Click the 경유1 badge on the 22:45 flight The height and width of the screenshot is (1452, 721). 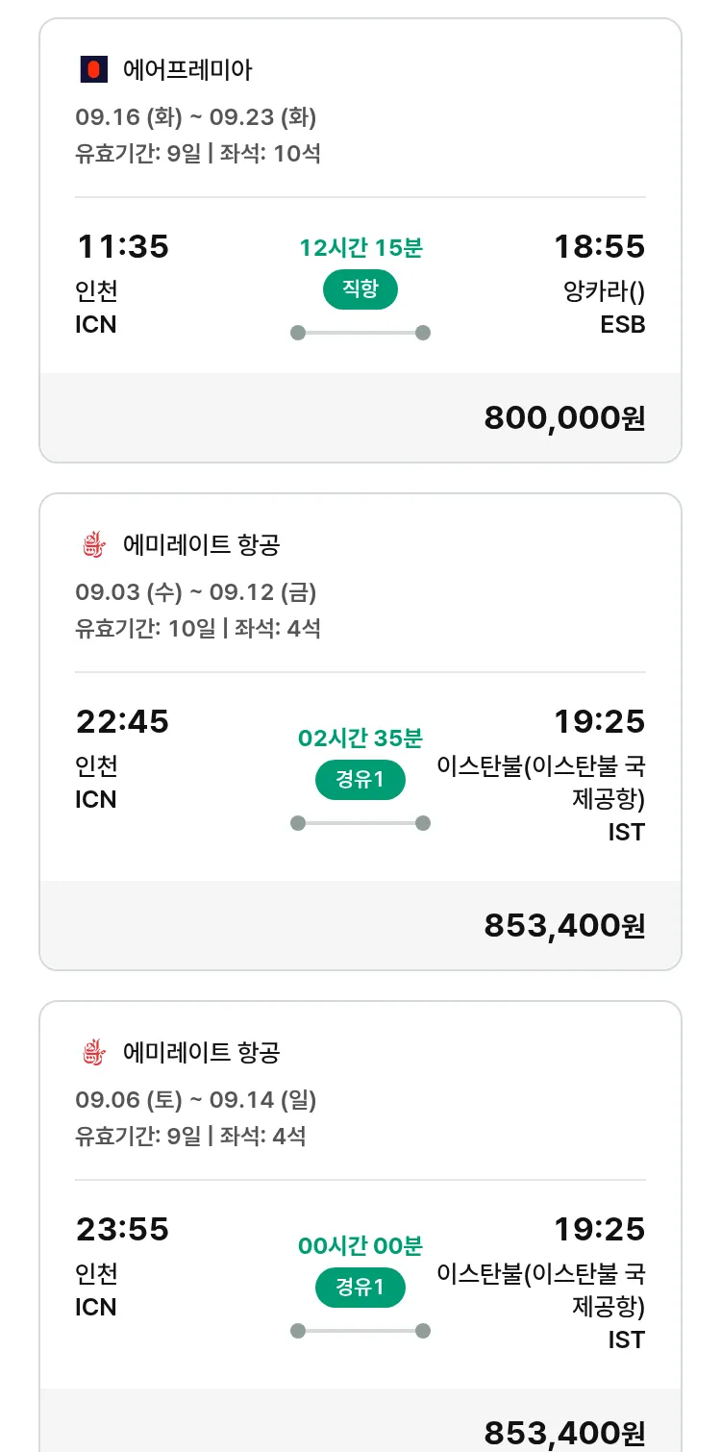pos(360,780)
